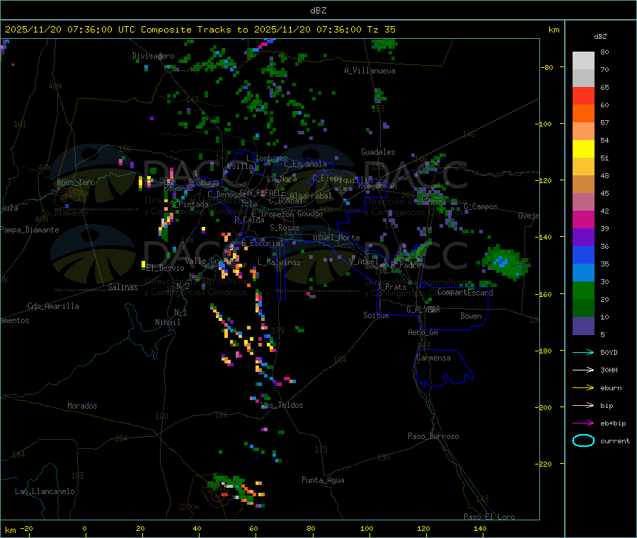Click the dBZ title at top

coord(318,11)
